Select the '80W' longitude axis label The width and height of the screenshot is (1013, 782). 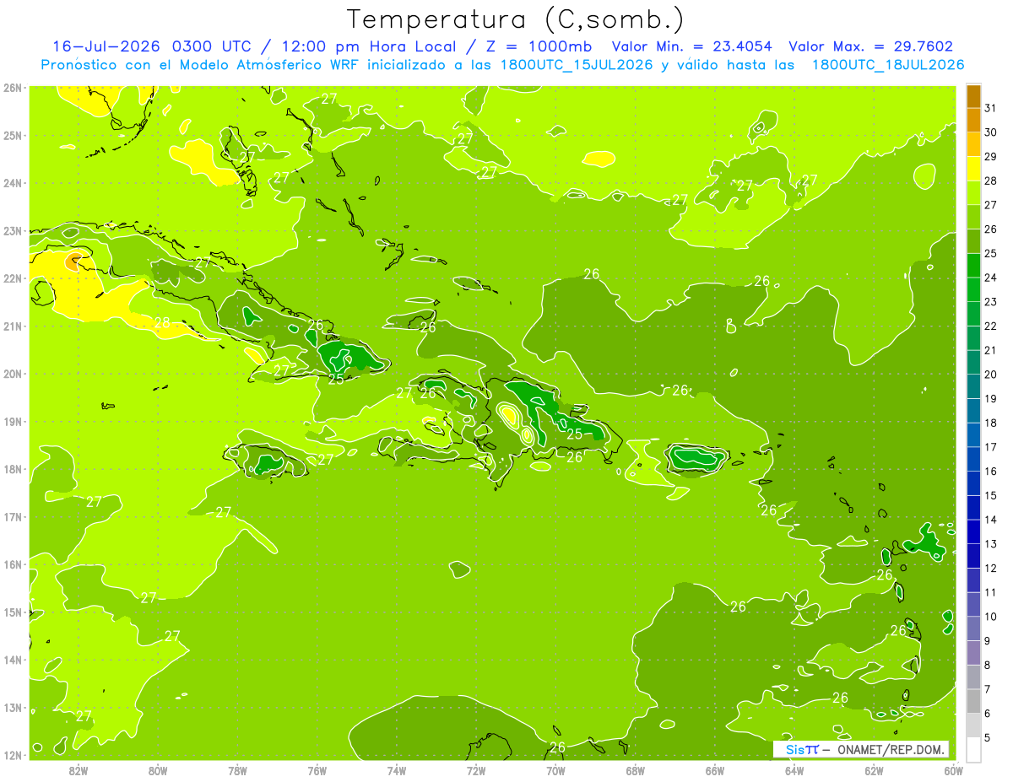pyautogui.click(x=158, y=770)
